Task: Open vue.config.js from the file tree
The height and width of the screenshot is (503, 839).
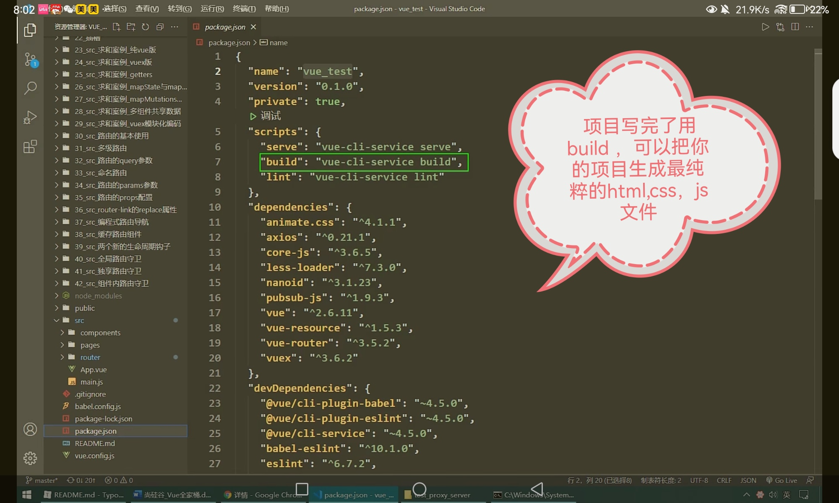Action: coord(94,456)
